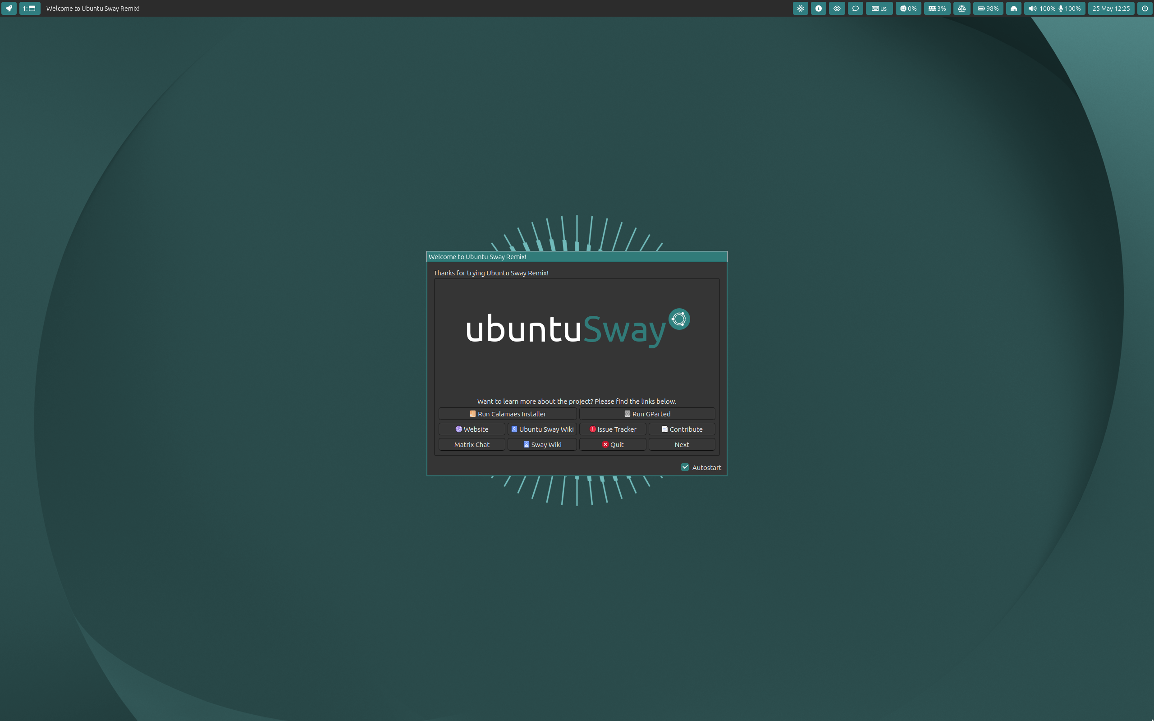1154x721 pixels.
Task: Open memory usage 3% module
Action: point(937,8)
